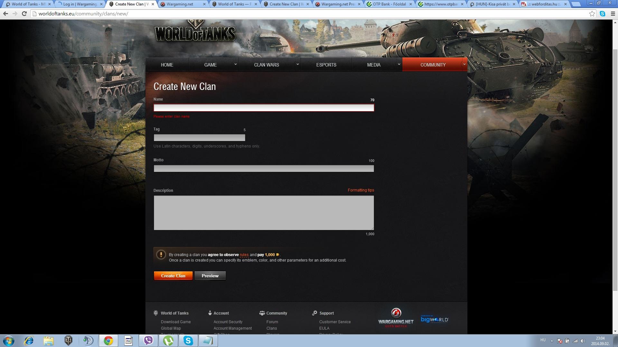Expand the COMMUNITY dropdown arrow
The image size is (618, 347).
click(464, 65)
